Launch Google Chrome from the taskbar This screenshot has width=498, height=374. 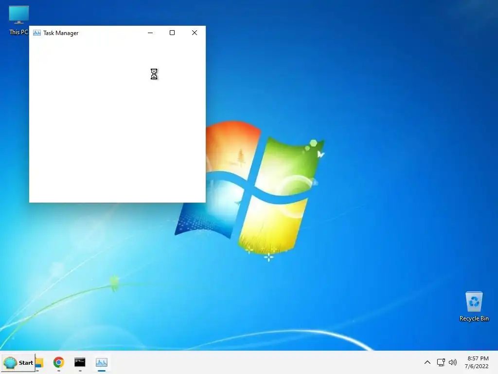point(59,362)
